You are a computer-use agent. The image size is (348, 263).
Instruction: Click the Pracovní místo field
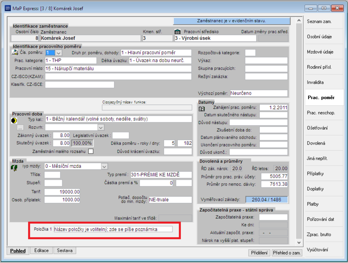click(x=118, y=69)
